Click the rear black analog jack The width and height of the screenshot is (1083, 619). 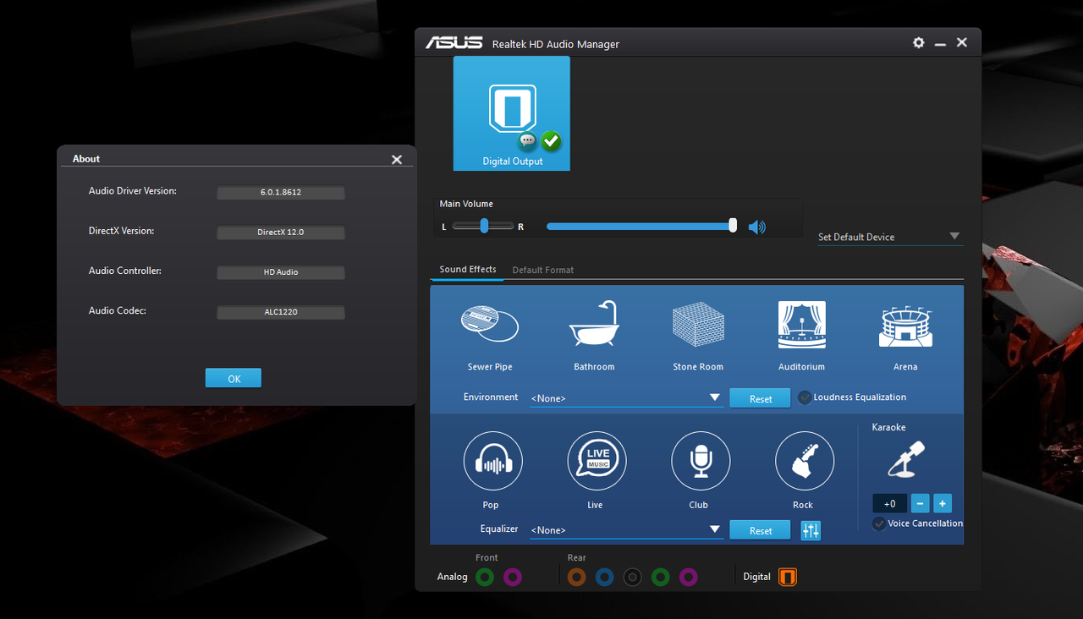click(x=633, y=578)
